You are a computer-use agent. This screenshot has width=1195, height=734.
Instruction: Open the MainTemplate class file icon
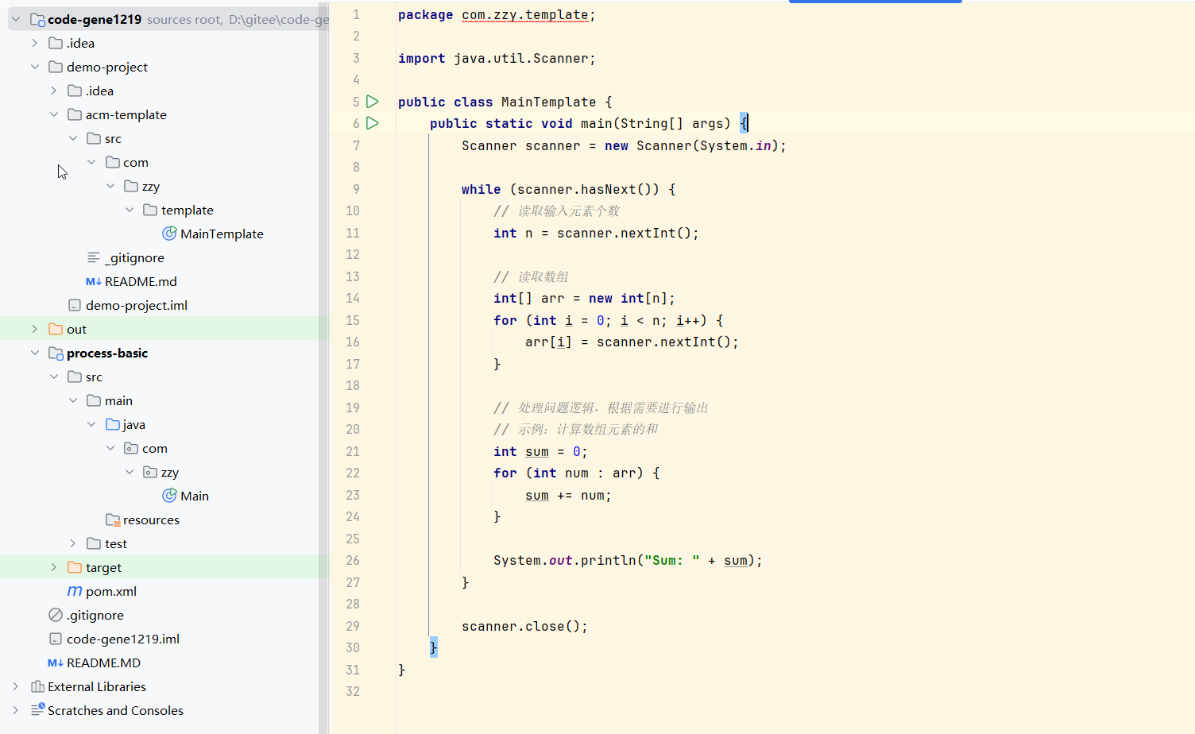pyautogui.click(x=169, y=234)
